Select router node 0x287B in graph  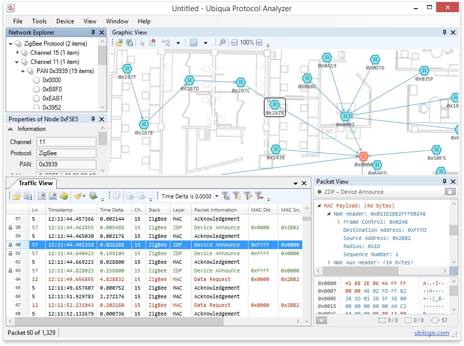(x=275, y=105)
